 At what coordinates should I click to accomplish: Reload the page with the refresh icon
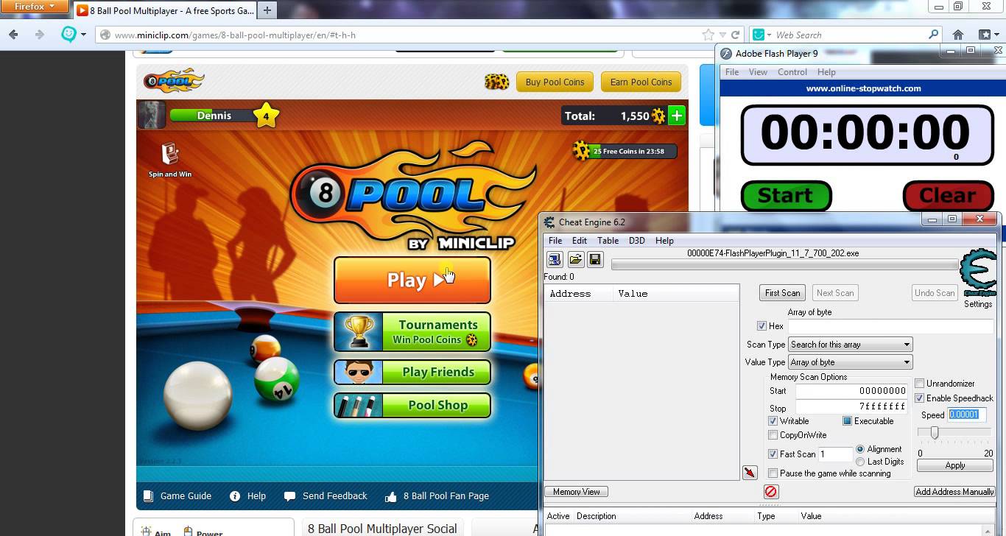[736, 35]
